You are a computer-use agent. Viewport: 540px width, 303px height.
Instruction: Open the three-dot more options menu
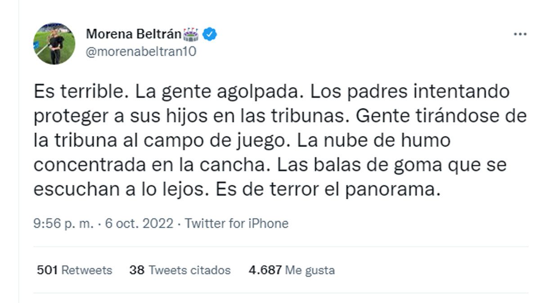coord(520,34)
